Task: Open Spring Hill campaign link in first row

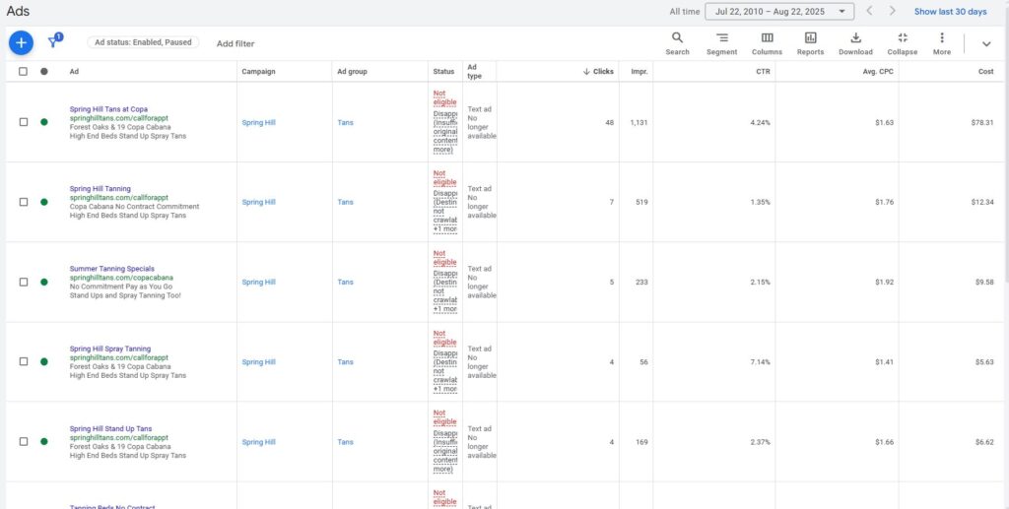Action: click(x=258, y=122)
